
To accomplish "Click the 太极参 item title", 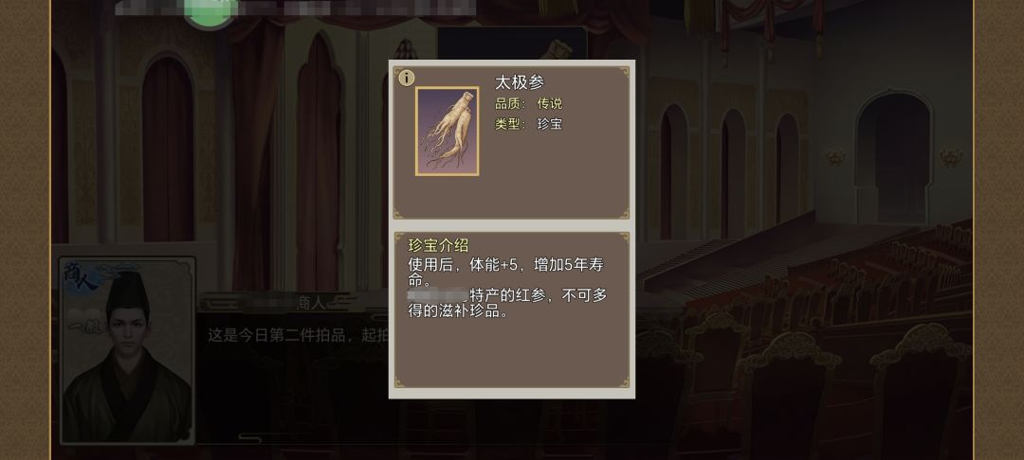I will point(520,82).
